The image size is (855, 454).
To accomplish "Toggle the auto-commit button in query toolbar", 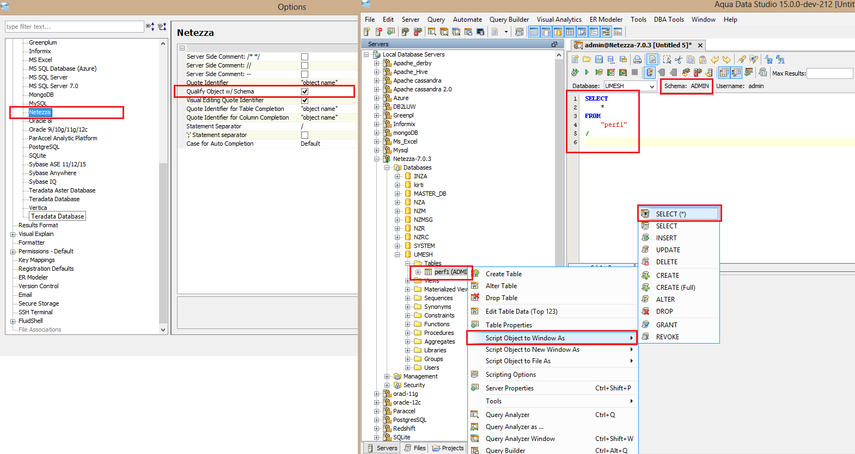I will pos(650,72).
